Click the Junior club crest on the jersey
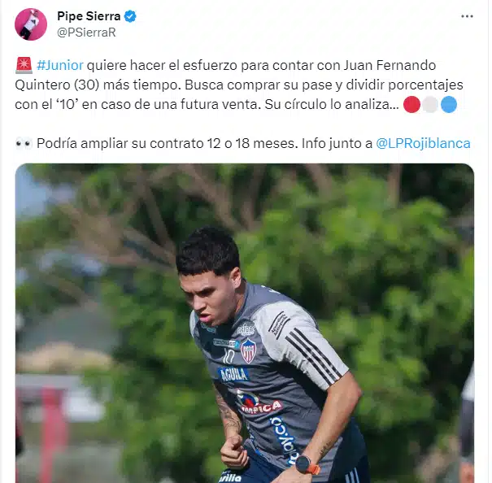 248,351
